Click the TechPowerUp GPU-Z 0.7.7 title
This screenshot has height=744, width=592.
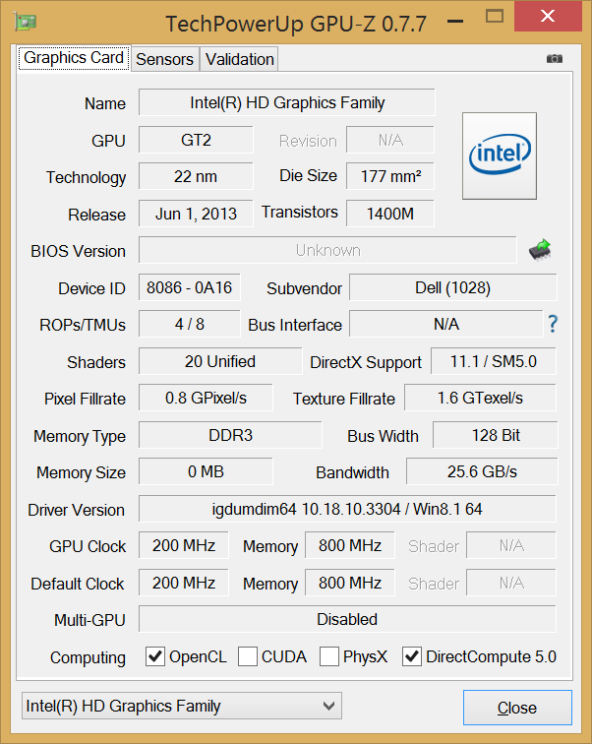click(x=296, y=24)
